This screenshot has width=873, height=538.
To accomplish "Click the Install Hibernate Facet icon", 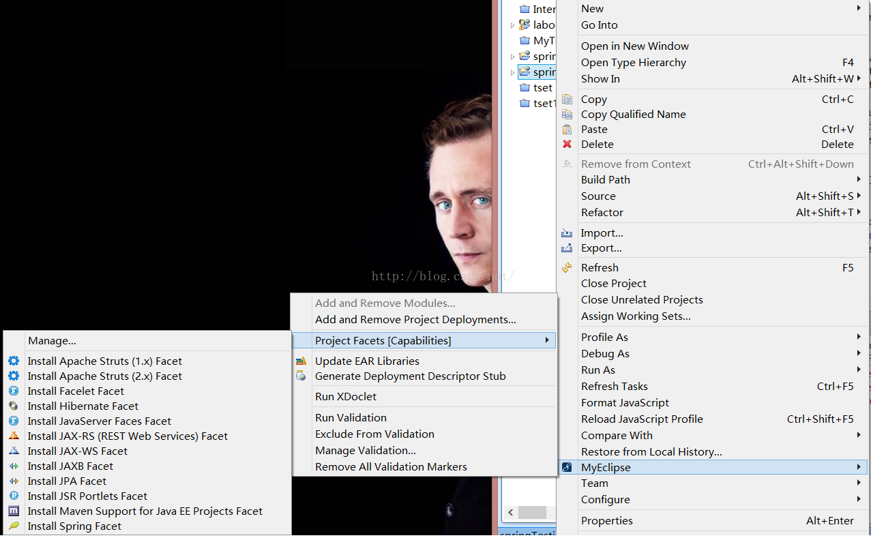I will (14, 406).
